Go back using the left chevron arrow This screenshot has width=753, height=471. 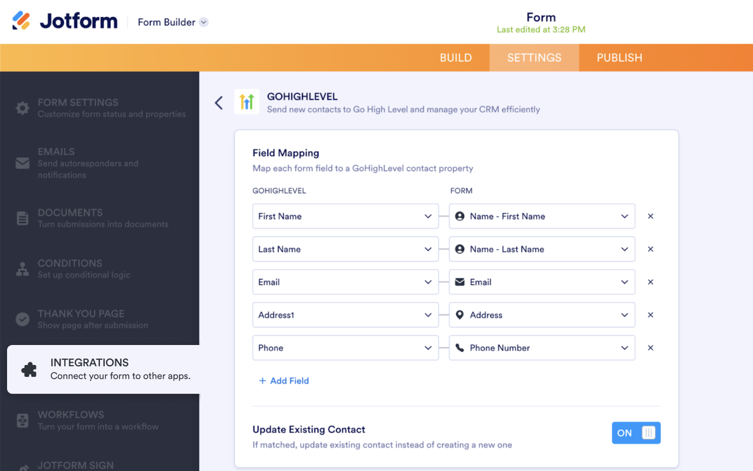point(219,103)
